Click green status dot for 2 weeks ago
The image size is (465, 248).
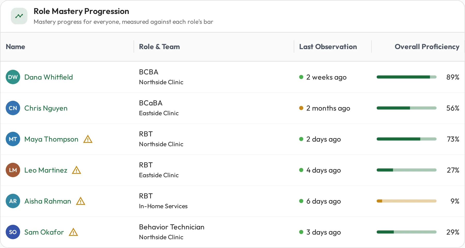pyautogui.click(x=301, y=77)
